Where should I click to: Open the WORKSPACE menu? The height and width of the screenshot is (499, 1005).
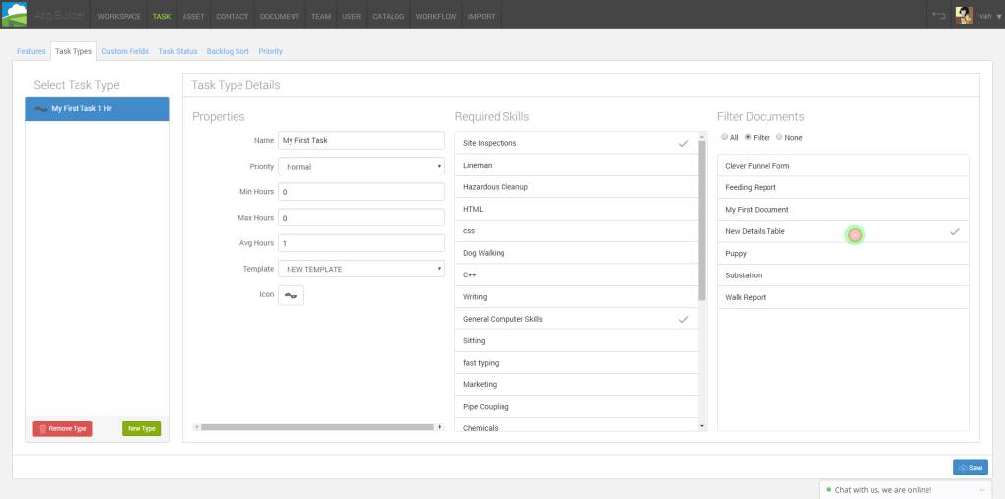pyautogui.click(x=119, y=16)
